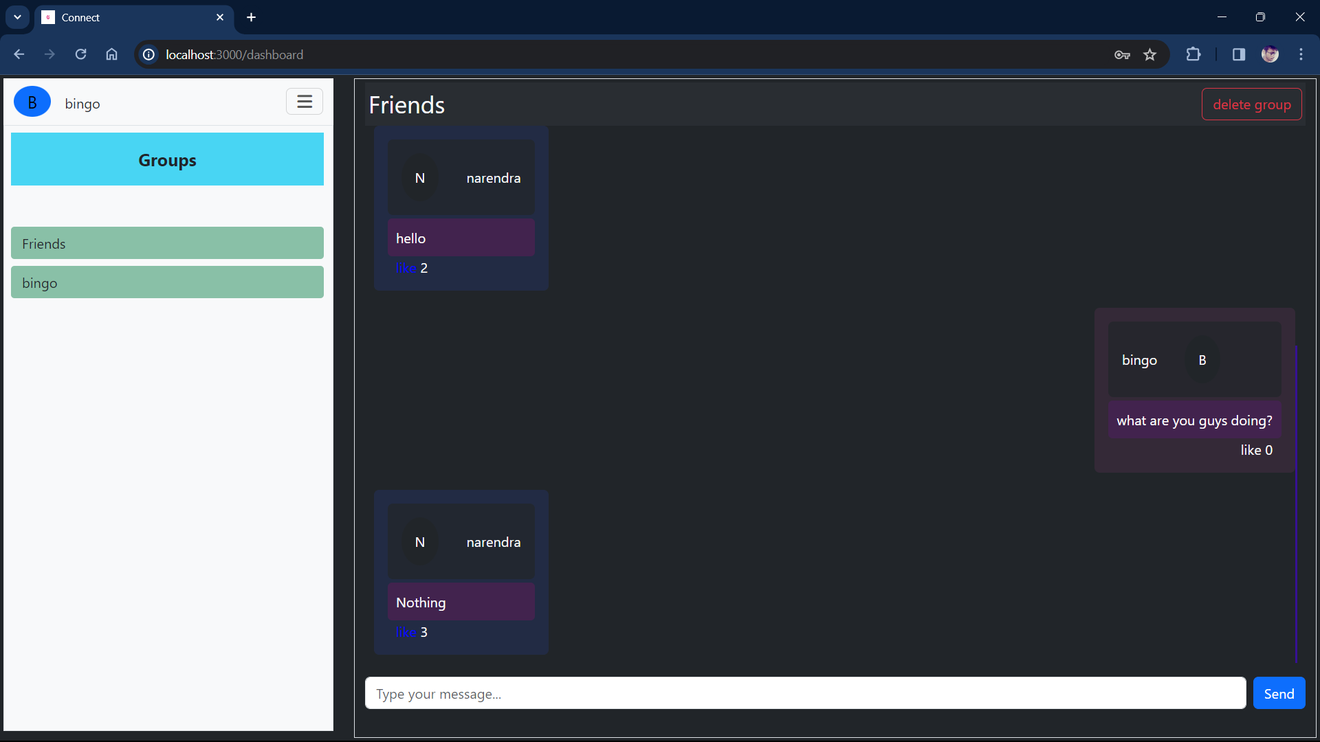
Task: Click the blue B user avatar
Action: [x=32, y=102]
